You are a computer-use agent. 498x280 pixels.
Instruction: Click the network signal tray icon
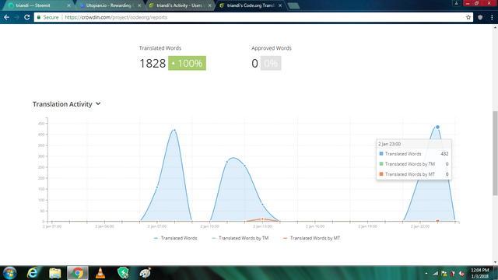click(436, 273)
